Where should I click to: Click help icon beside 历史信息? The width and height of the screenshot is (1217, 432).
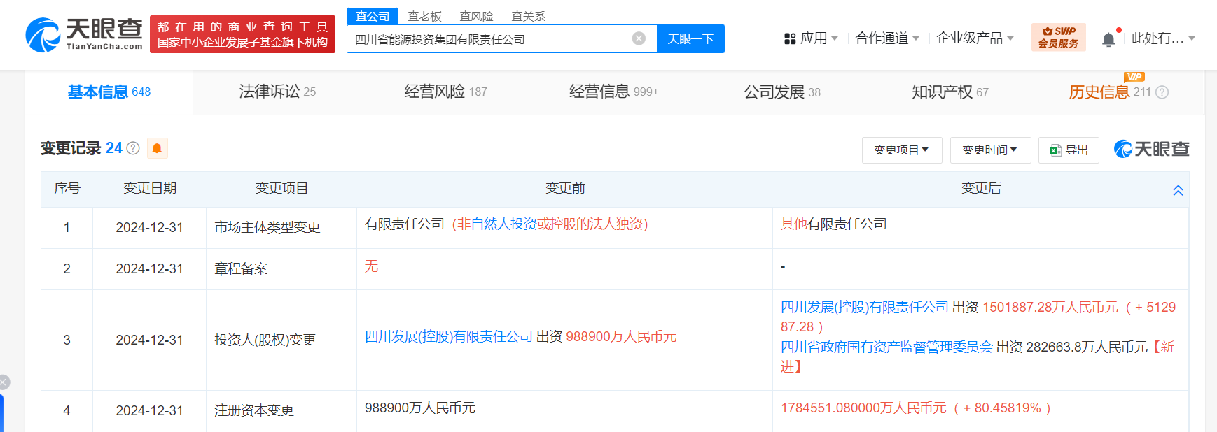click(x=1162, y=92)
